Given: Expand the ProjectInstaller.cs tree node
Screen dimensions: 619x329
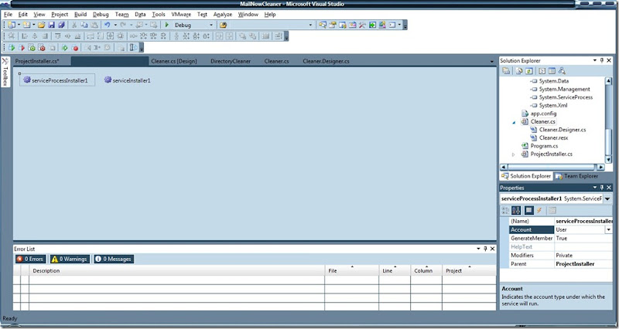Looking at the screenshot, I should tap(514, 154).
